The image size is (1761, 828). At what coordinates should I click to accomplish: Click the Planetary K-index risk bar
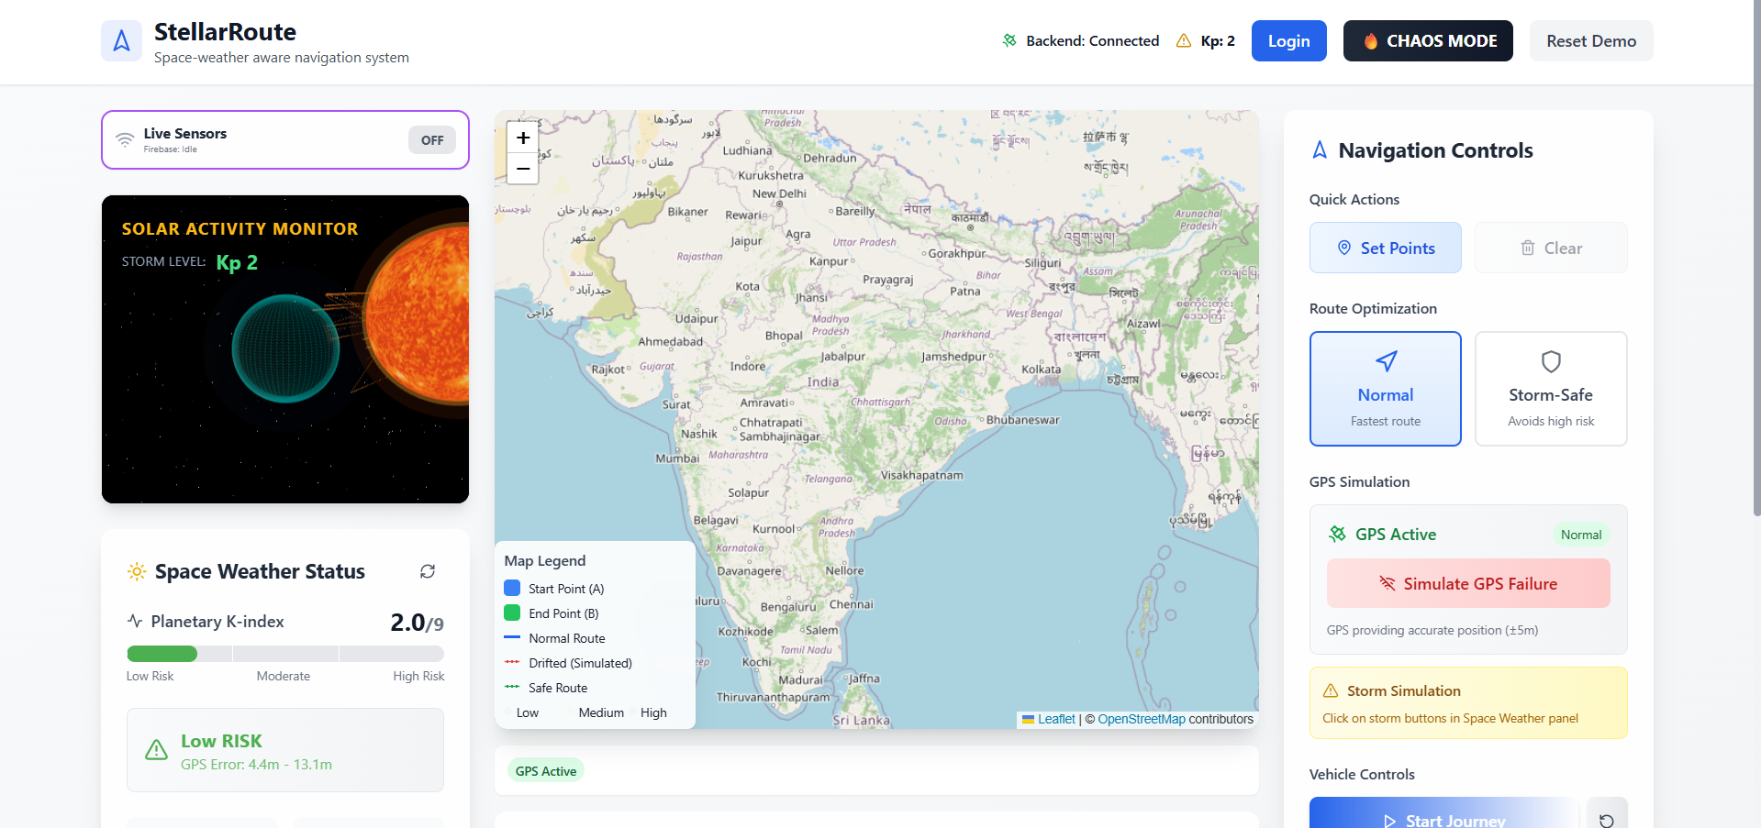click(x=284, y=653)
